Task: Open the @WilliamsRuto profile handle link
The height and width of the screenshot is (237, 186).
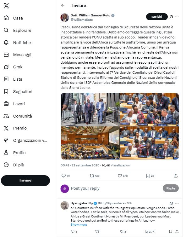Action: point(82,20)
